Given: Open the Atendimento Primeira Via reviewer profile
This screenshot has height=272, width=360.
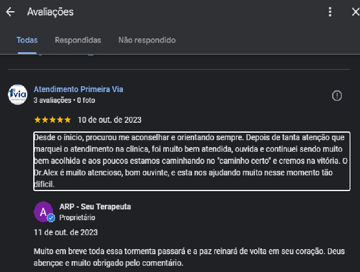Looking at the screenshot, I should pos(78,89).
